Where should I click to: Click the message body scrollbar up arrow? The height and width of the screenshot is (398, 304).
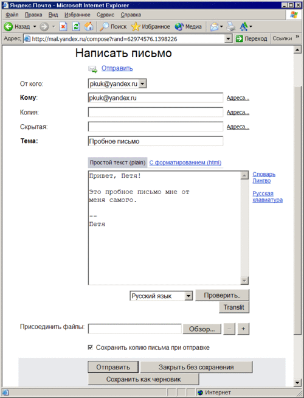coord(244,175)
